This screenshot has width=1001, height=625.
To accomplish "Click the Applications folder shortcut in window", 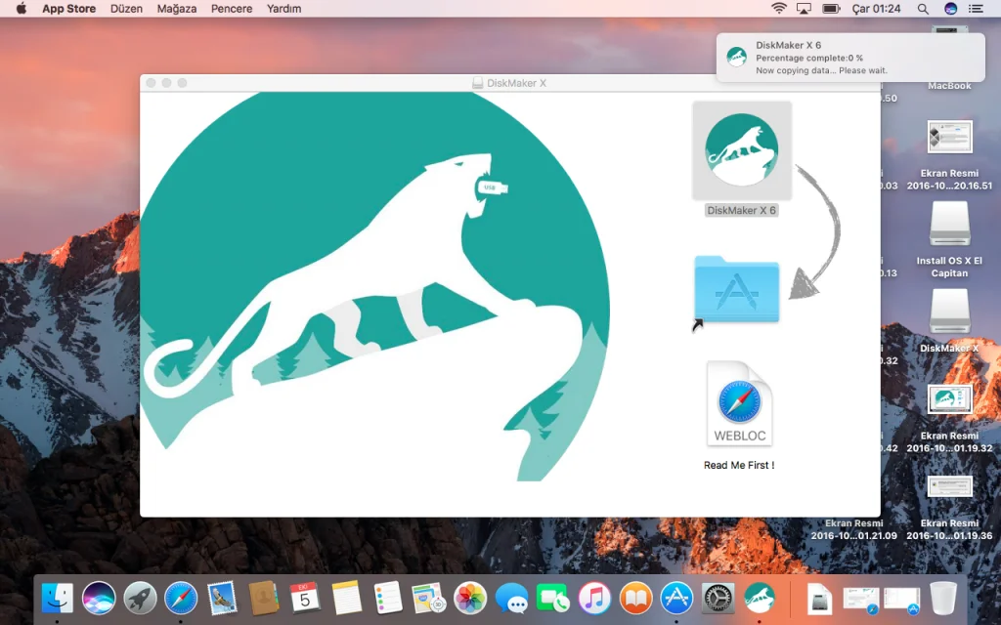I will (736, 290).
